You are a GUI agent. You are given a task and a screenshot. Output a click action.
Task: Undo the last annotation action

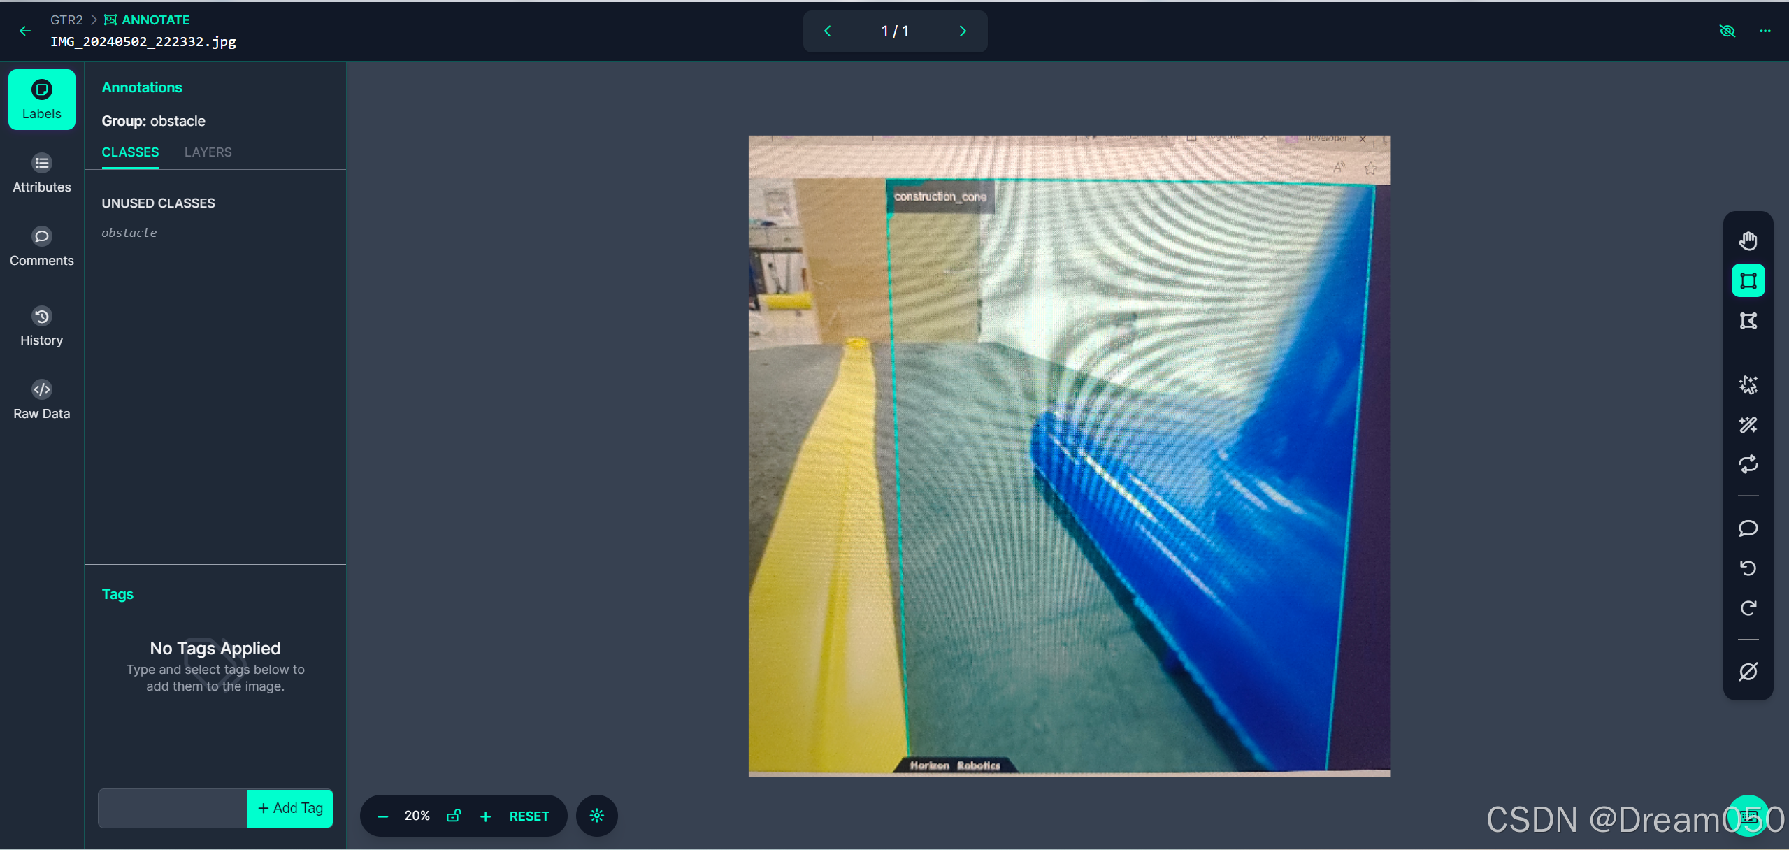coord(1748,568)
